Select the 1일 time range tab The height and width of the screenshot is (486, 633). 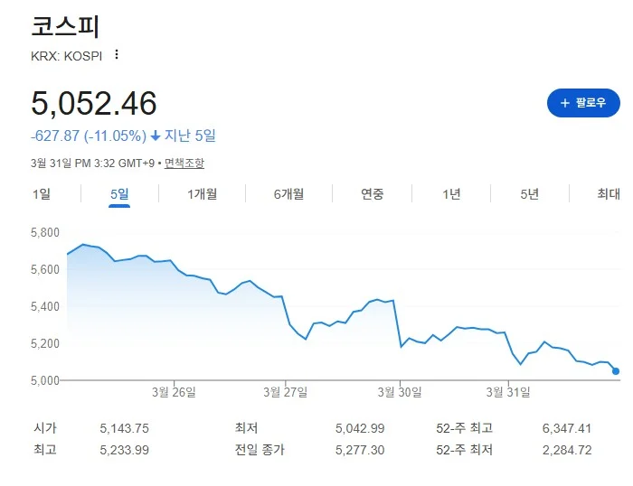pyautogui.click(x=42, y=194)
